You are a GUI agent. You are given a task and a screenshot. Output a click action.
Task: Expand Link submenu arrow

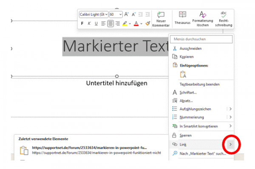tap(230, 144)
